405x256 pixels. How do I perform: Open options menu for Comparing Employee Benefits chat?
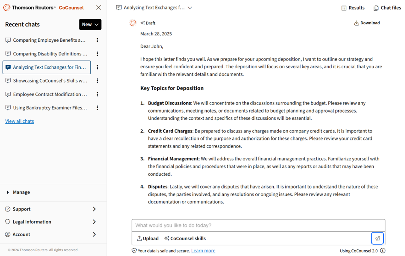97,40
